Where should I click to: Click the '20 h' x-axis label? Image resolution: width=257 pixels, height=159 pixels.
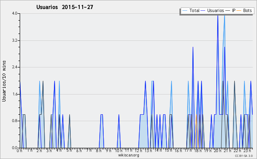click(x=218, y=150)
